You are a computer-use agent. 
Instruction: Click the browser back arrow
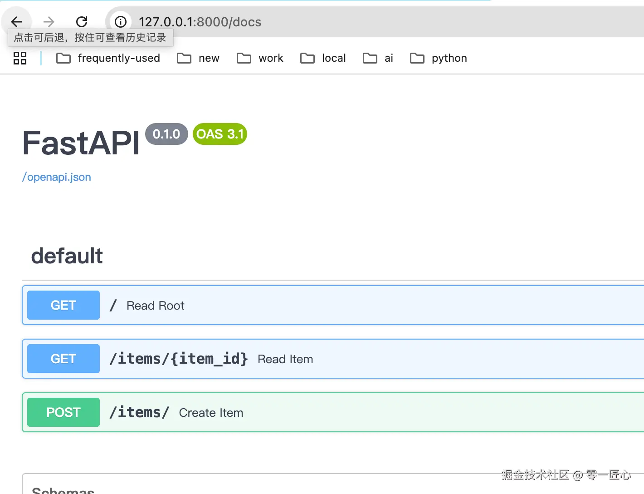click(16, 21)
